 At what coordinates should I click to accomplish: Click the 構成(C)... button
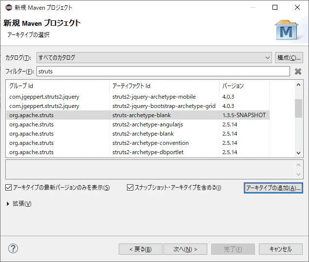[289, 58]
